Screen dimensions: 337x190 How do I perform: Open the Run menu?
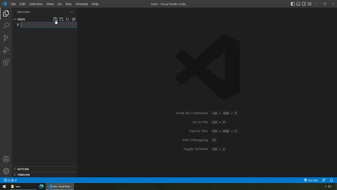point(68,4)
